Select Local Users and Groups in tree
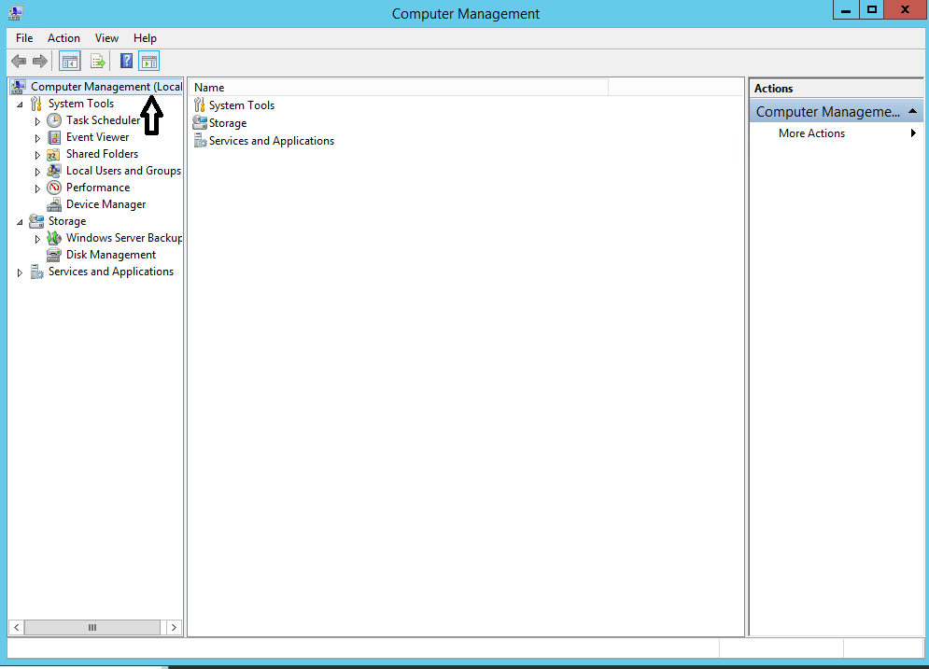The height and width of the screenshot is (669, 929). [123, 171]
